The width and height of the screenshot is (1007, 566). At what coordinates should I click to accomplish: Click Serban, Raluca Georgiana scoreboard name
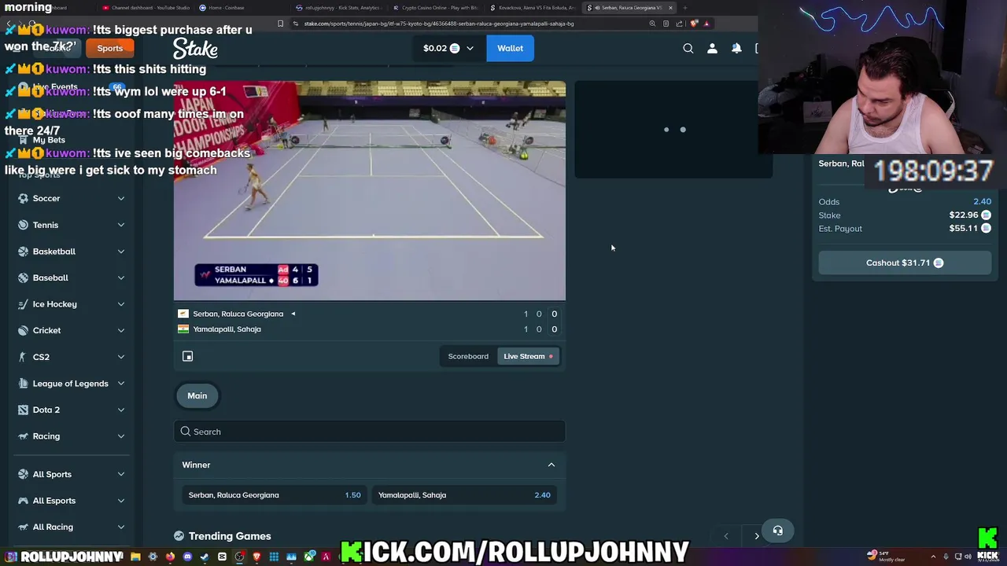[238, 314]
